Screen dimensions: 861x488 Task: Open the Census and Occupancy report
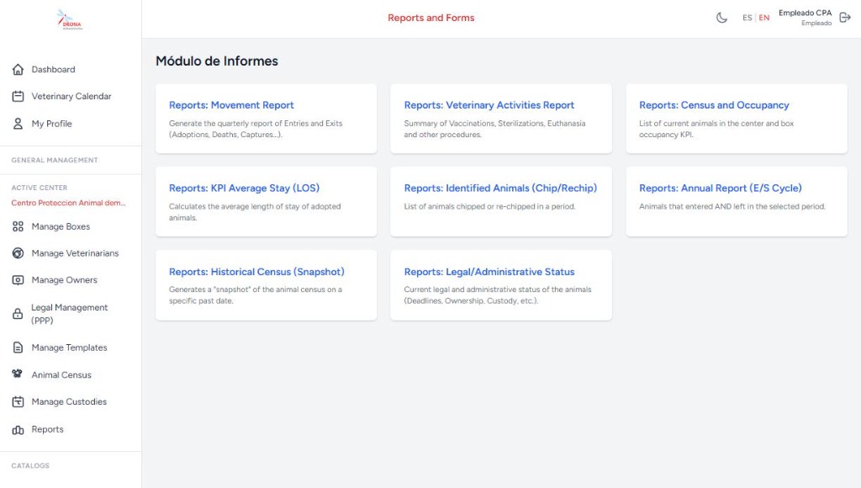(714, 105)
